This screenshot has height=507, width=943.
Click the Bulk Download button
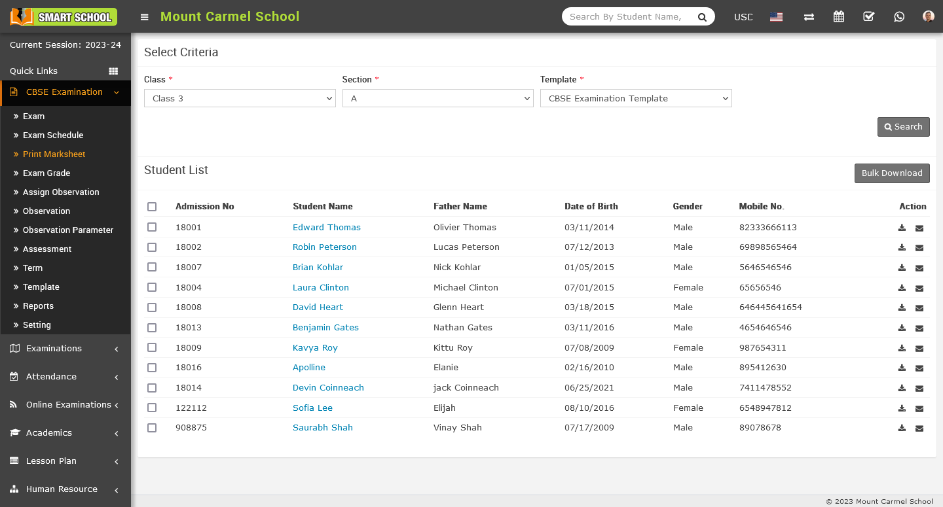pyautogui.click(x=891, y=173)
